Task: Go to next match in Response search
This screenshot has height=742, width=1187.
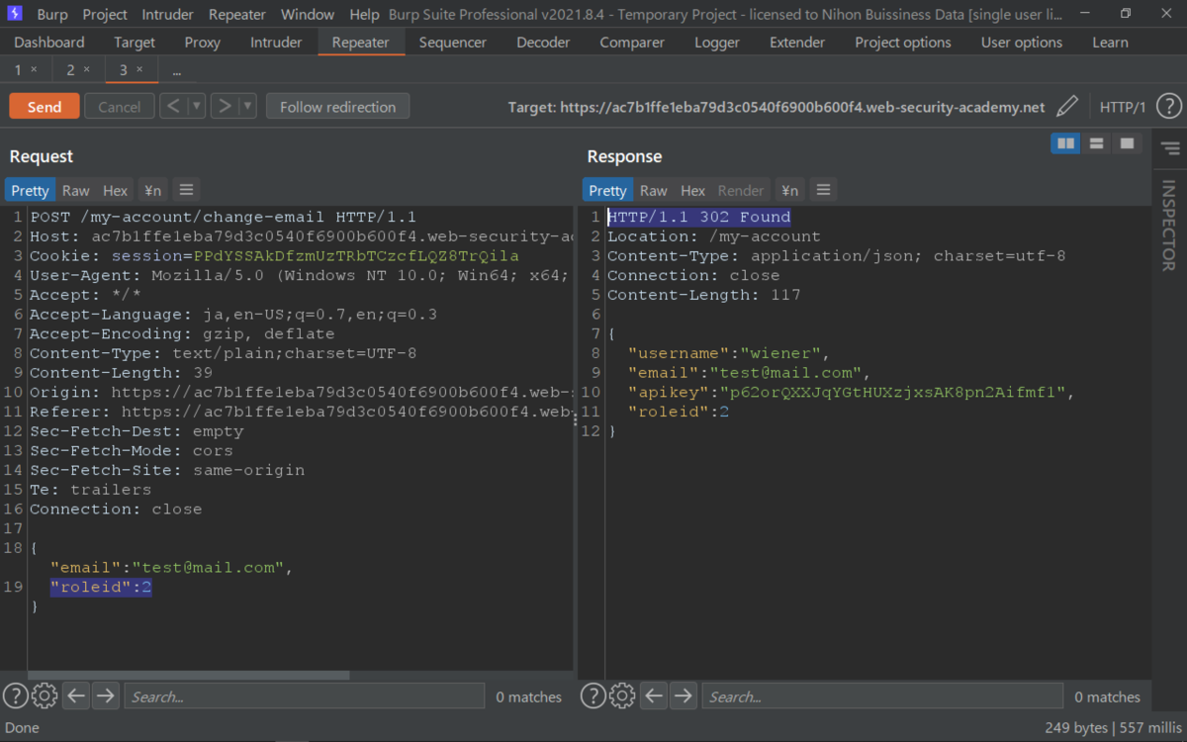Action: (x=683, y=696)
